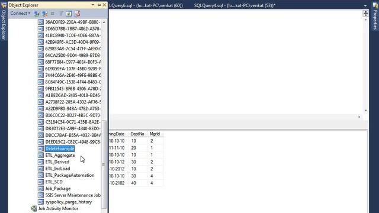Click job icon beside 41BC8940-7C0E-4DE6-B87A
Screen dimensions: 379x213
(x=41, y=35)
